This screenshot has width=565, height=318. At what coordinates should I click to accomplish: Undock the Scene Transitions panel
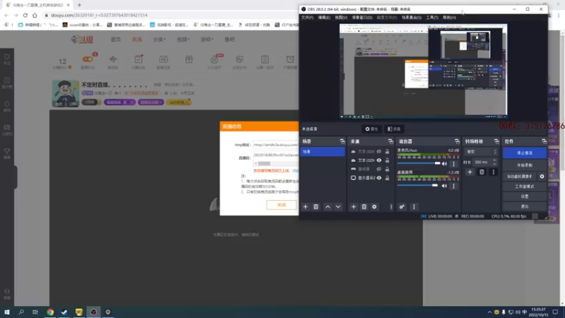(496, 141)
